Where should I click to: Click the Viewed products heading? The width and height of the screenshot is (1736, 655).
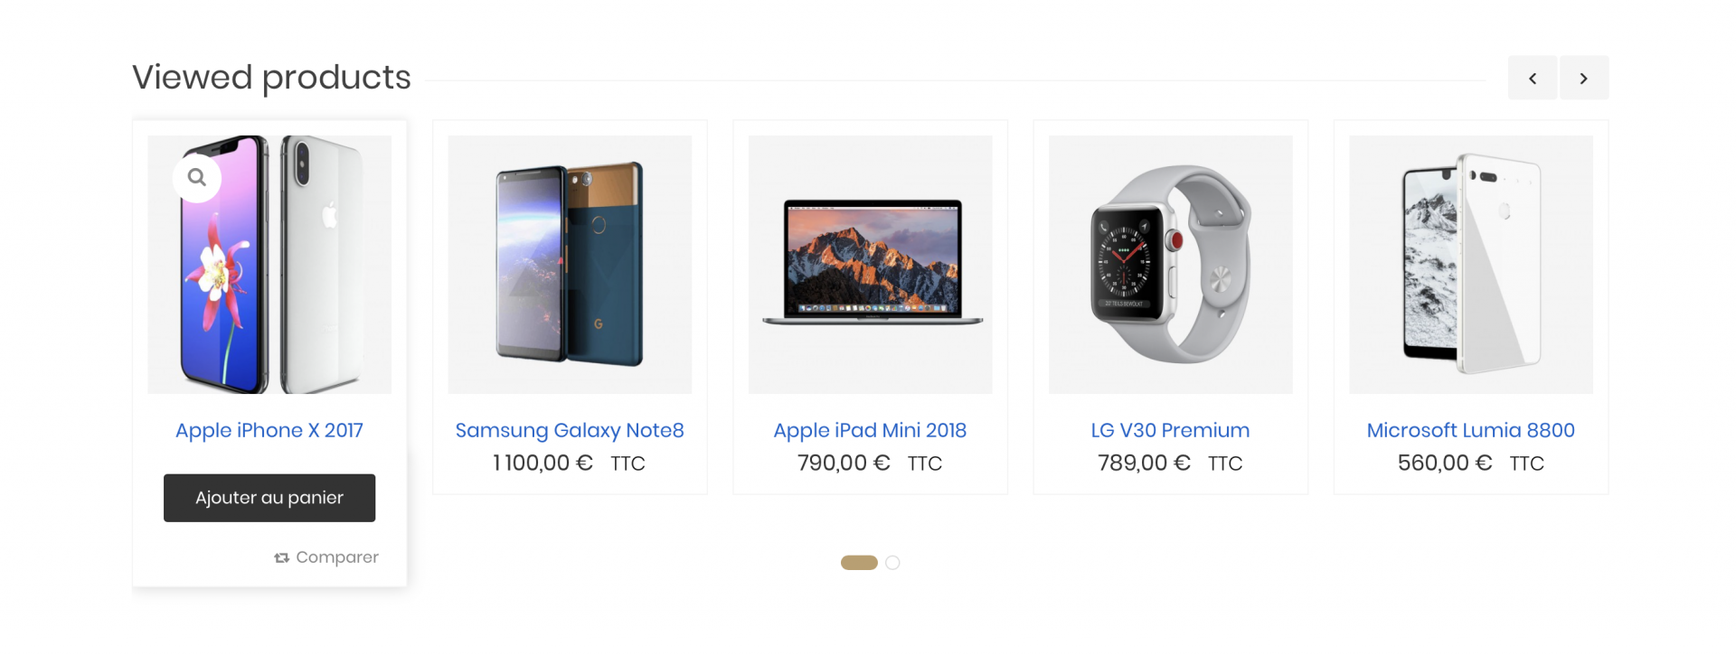tap(271, 78)
